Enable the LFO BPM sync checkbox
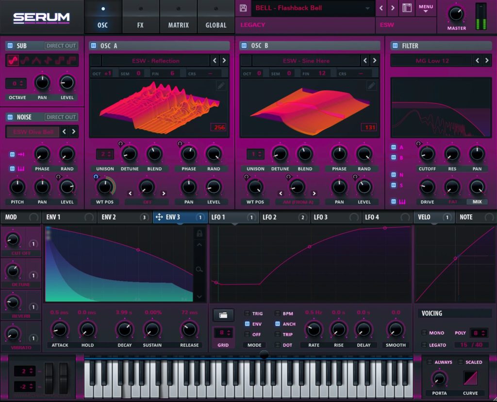 coord(278,313)
